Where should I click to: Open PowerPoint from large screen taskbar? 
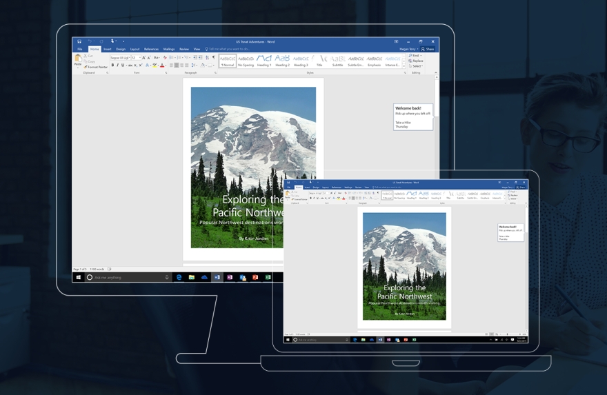click(x=255, y=277)
